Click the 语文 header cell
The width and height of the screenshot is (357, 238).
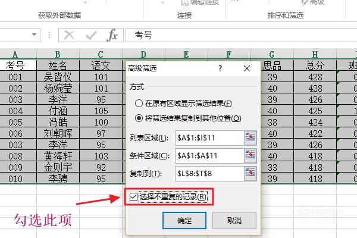point(101,65)
